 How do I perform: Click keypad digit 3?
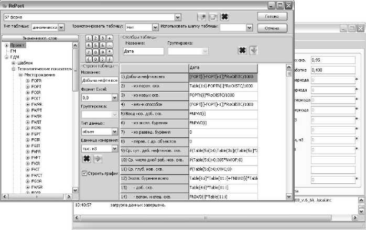pyautogui.click(x=103, y=38)
